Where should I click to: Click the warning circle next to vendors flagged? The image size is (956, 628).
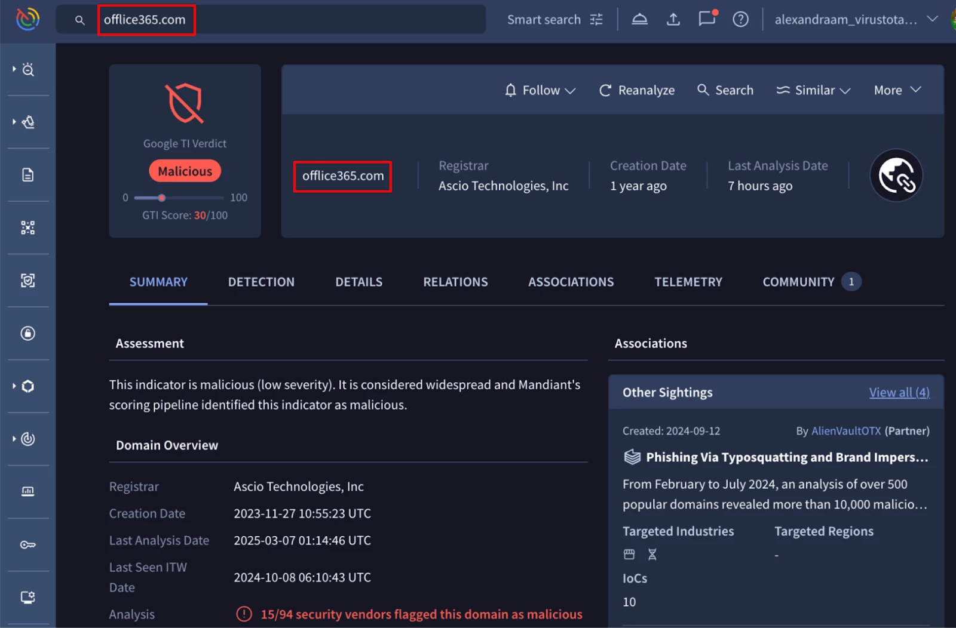(244, 614)
